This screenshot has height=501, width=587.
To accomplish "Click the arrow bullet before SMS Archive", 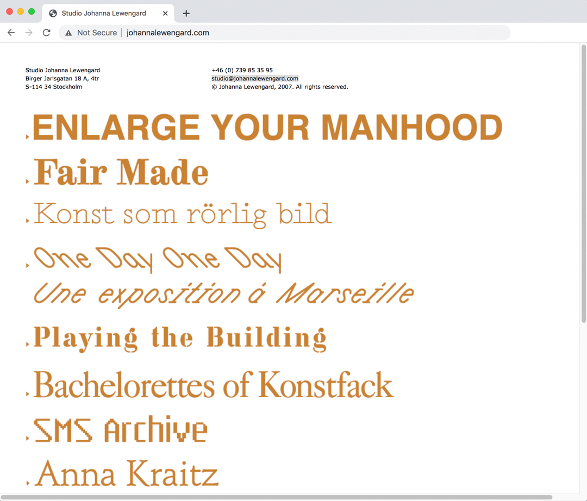I will (27, 438).
